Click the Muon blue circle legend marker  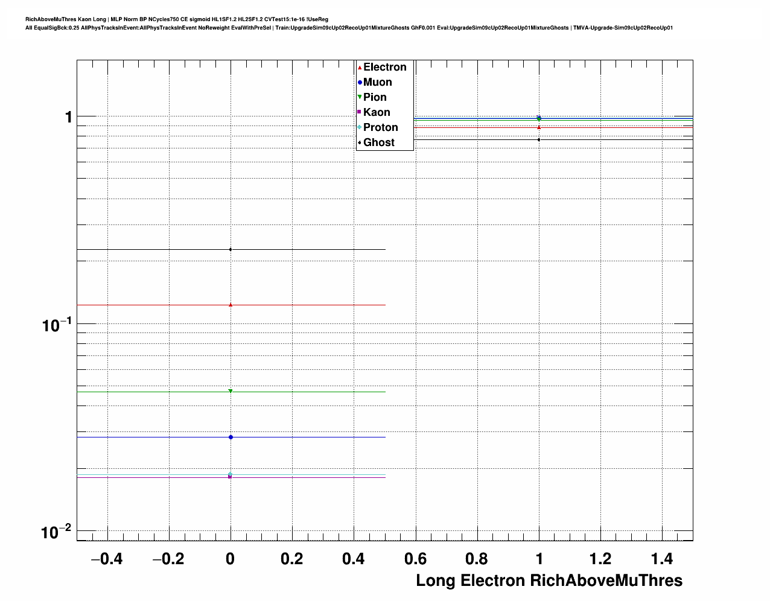point(360,82)
